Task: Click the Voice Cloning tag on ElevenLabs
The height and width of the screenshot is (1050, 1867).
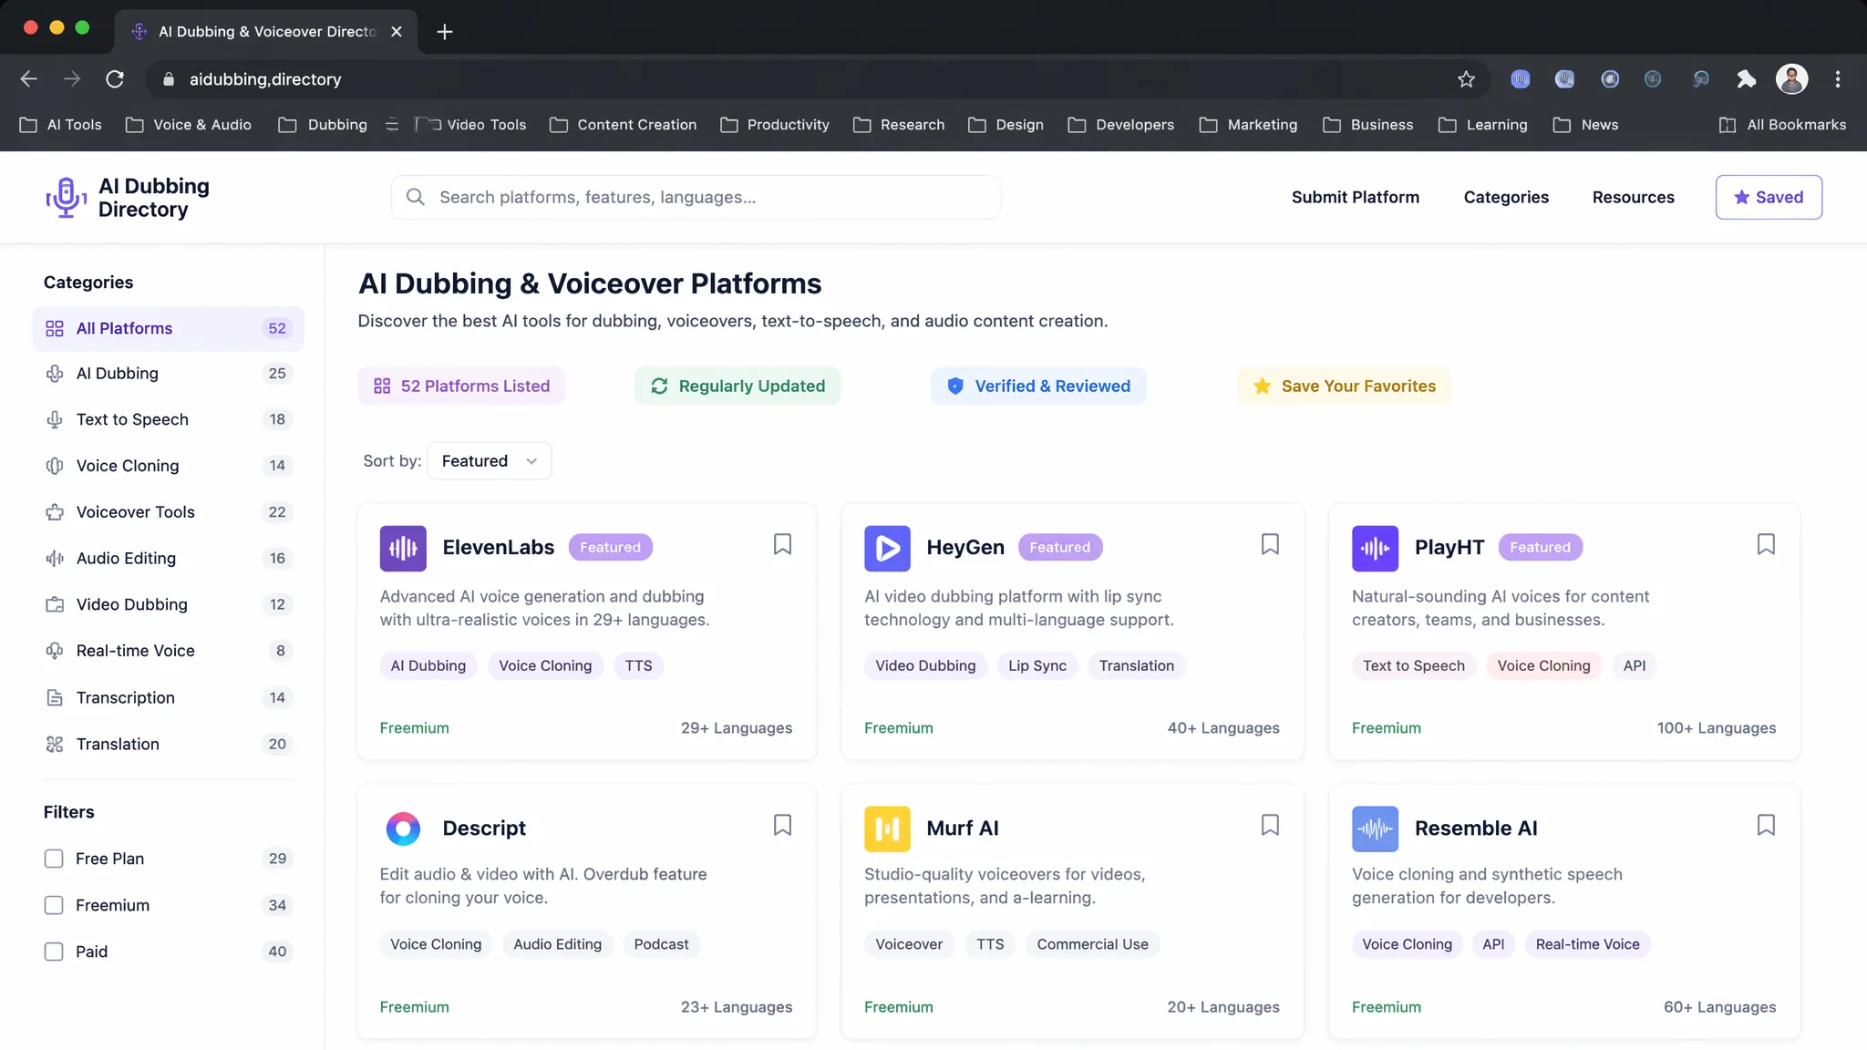Action: 545,665
